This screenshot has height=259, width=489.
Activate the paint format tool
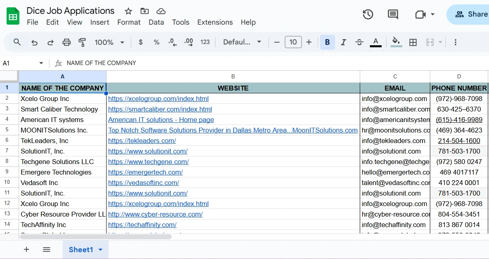[x=82, y=42]
